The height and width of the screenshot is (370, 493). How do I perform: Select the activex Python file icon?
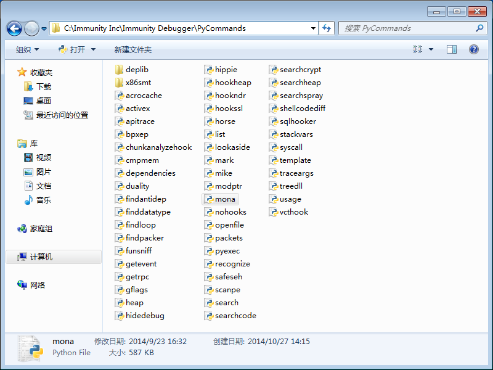click(x=119, y=109)
